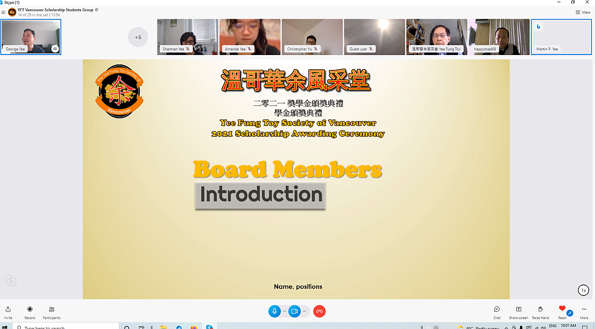Open the Participants list
The width and height of the screenshot is (595, 329).
pyautogui.click(x=52, y=311)
